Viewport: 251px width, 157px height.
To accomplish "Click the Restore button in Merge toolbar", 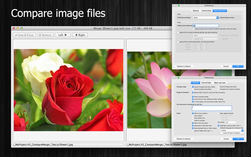I will pos(45,35).
